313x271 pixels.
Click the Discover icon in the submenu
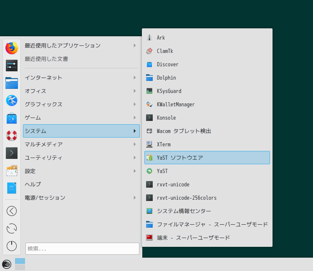(149, 64)
